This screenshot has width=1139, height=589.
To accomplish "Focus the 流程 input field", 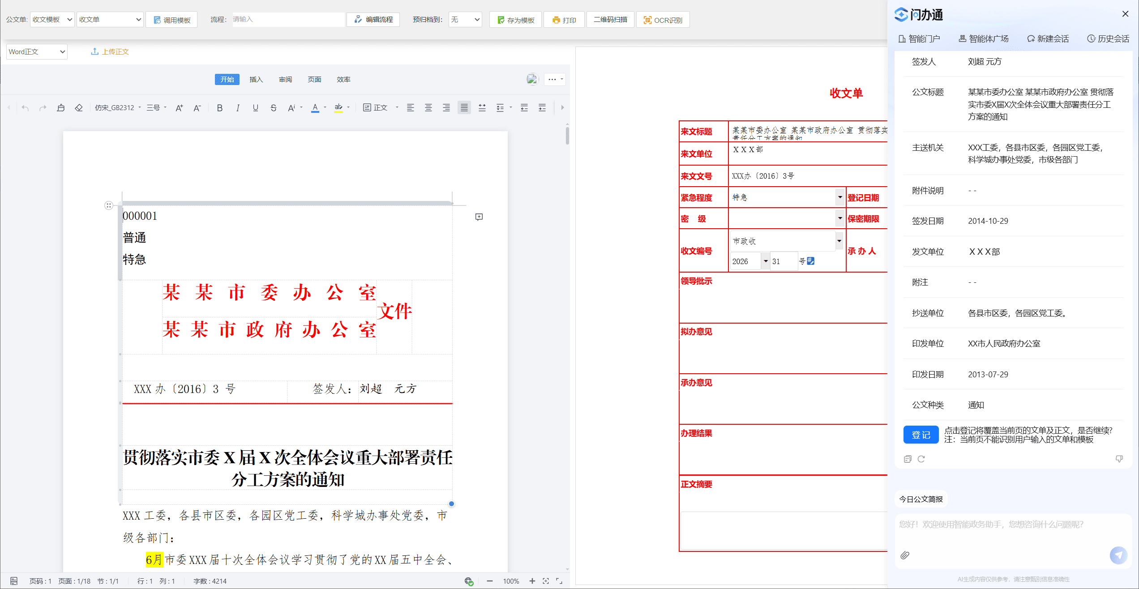I will tap(288, 20).
